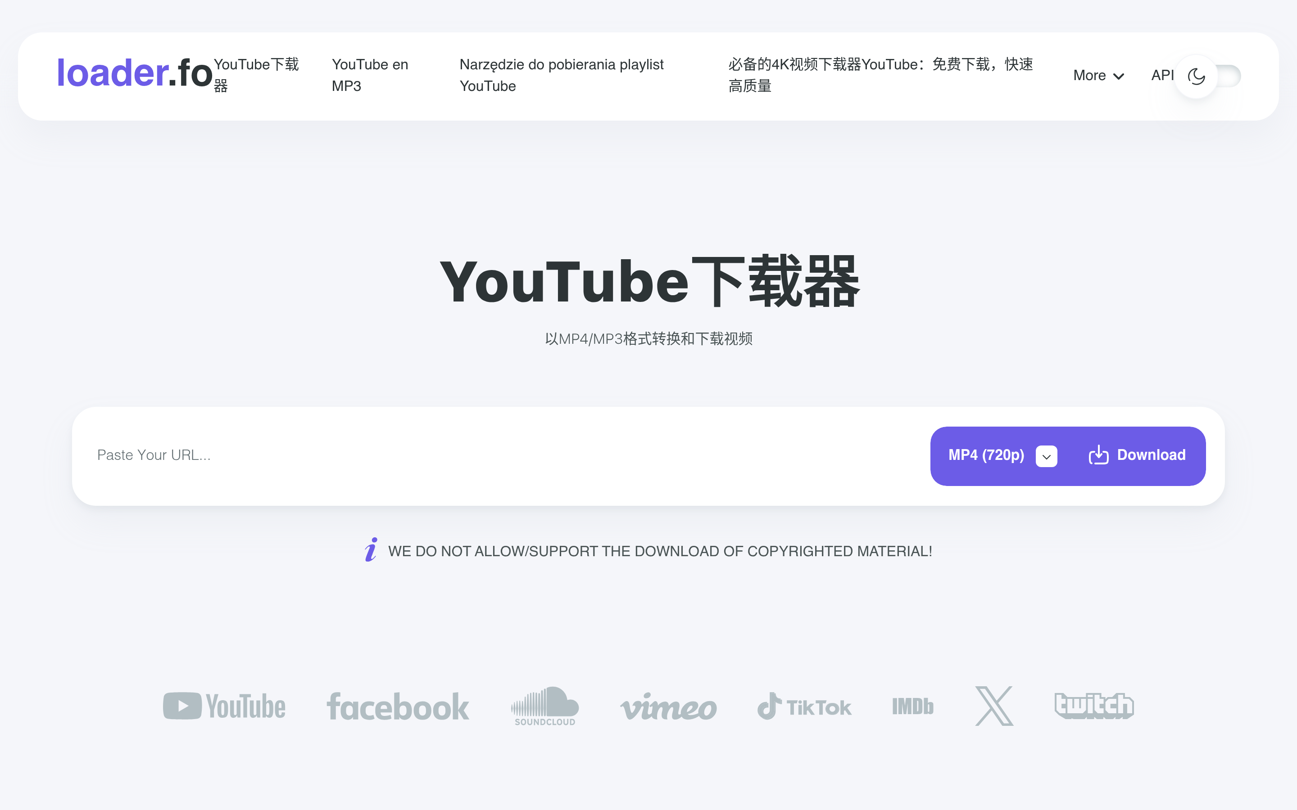Click the subtitle 以MP4/MP3格式转换和下载视频
This screenshot has width=1297, height=810.
(648, 338)
